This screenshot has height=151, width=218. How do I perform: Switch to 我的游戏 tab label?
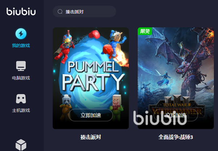21,45
